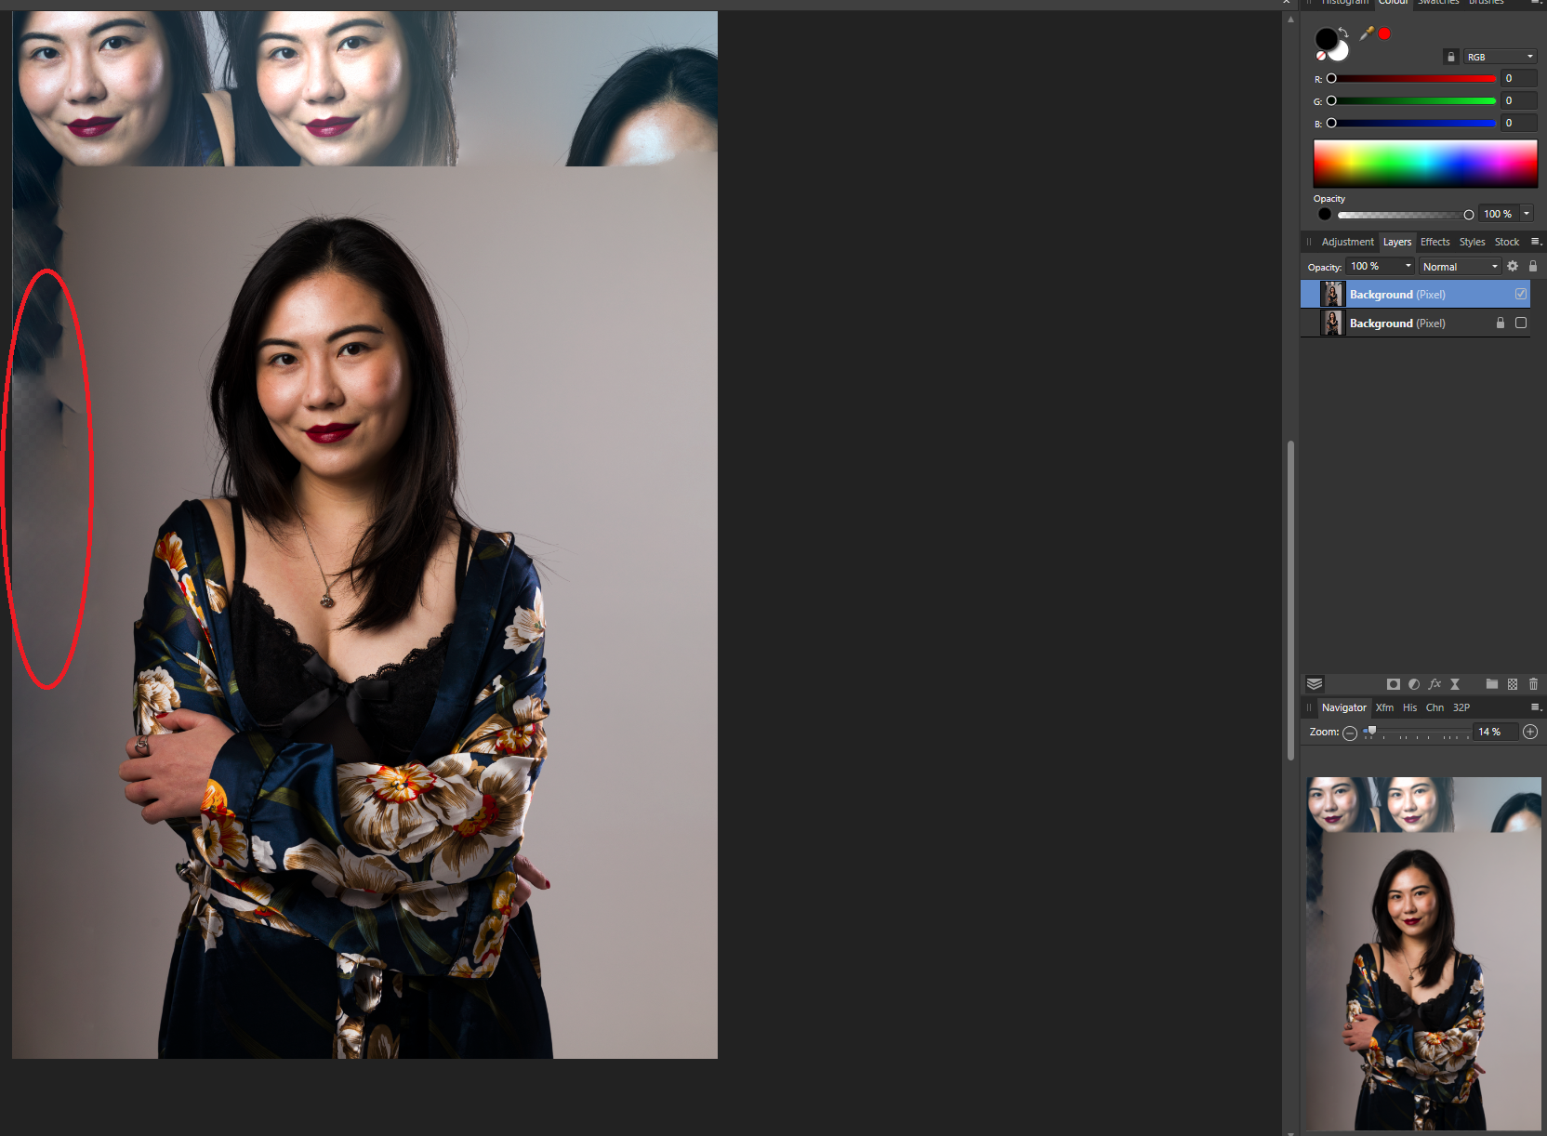Click the red channel slider
This screenshot has height=1136, width=1547.
click(1413, 79)
